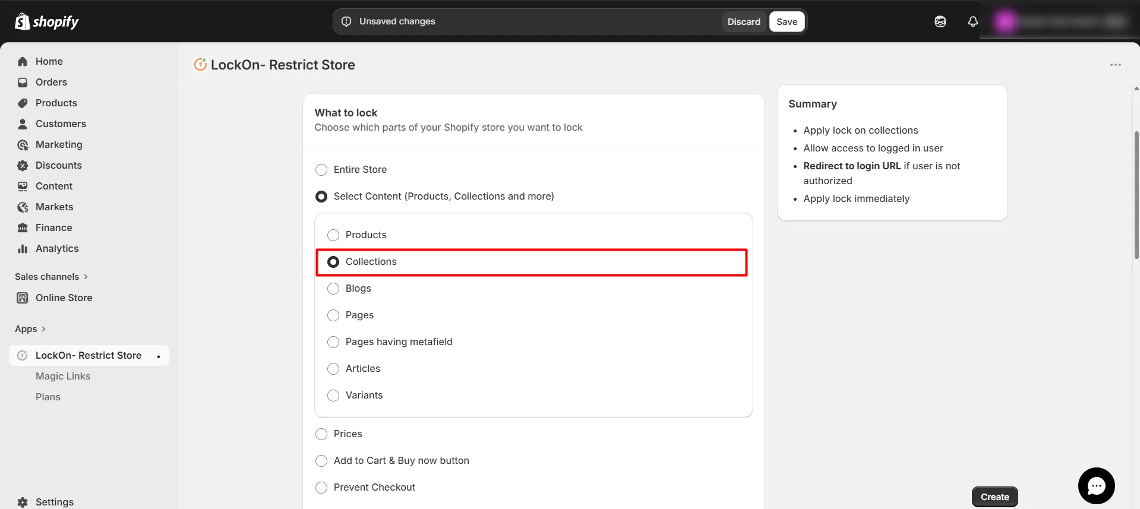This screenshot has width=1140, height=509.
Task: Click the pin dot beside LockOn app
Action: [159, 356]
